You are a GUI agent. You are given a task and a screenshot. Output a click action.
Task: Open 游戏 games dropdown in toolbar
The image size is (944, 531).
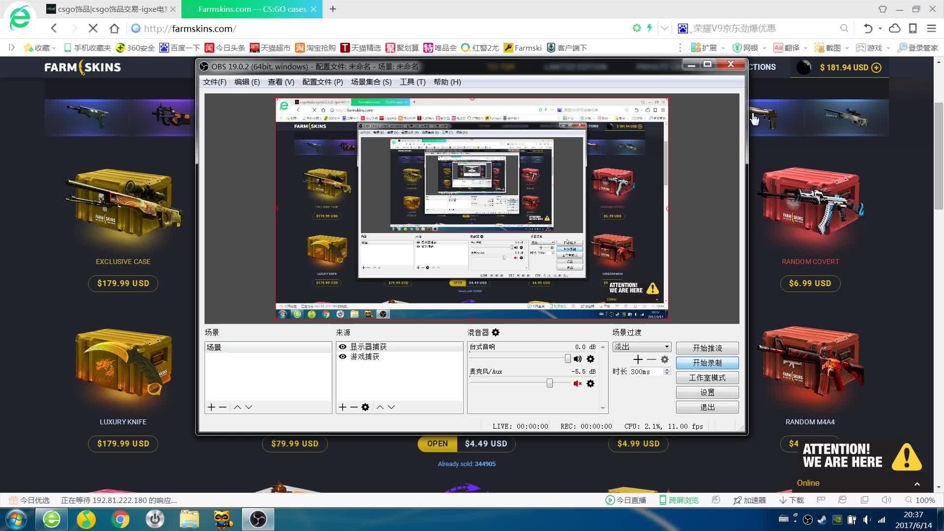point(873,48)
